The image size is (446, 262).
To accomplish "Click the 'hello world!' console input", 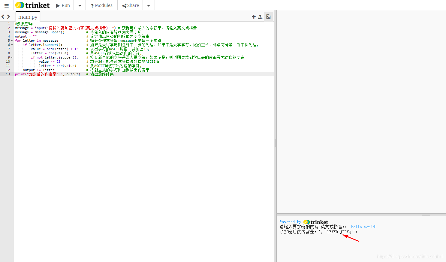I will point(363,227).
